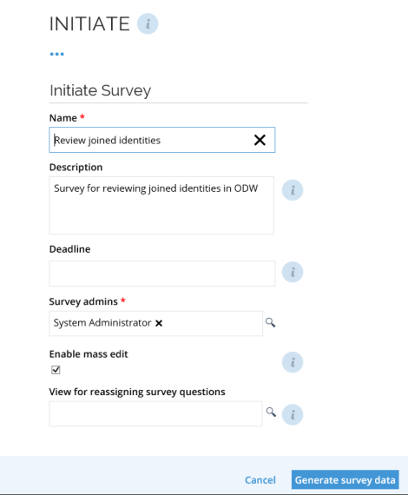Click the info icon next to INITIATE heading

point(148,23)
